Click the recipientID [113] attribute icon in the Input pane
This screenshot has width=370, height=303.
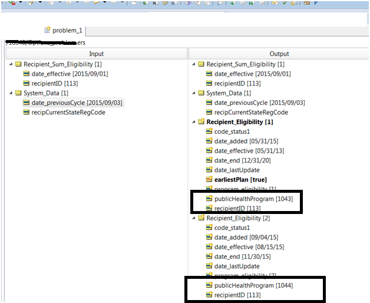point(26,83)
